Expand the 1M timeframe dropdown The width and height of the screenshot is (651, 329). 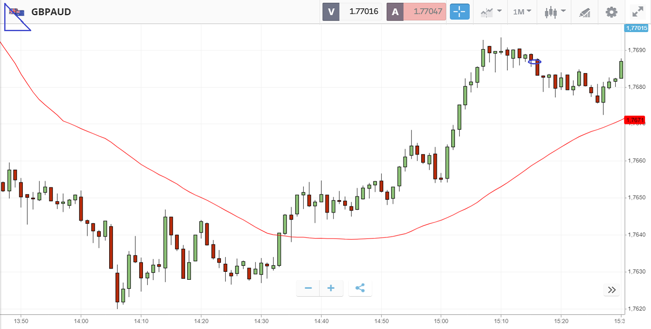click(x=522, y=12)
